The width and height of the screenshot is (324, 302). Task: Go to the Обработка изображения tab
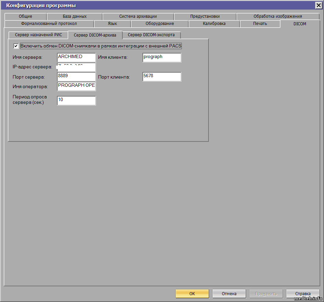278,16
